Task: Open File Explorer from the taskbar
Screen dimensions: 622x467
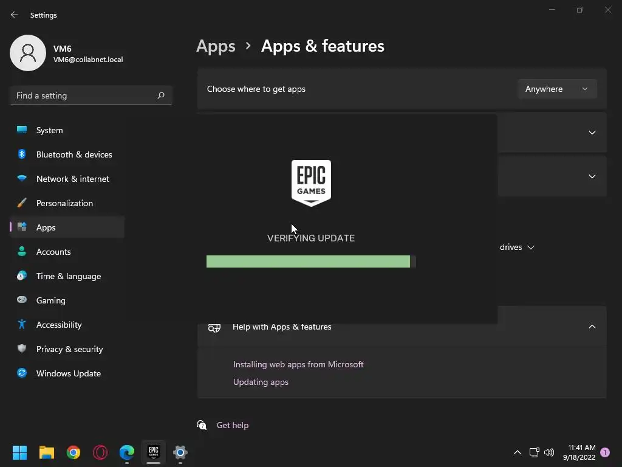Action: point(46,452)
